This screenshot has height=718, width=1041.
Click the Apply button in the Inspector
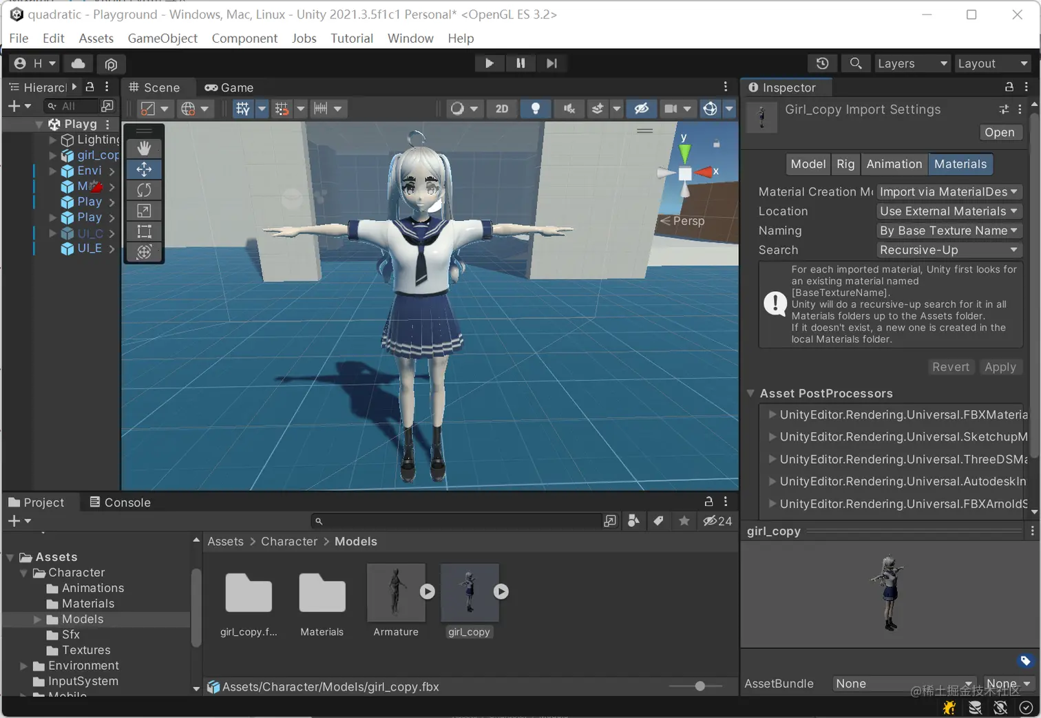(x=1000, y=367)
